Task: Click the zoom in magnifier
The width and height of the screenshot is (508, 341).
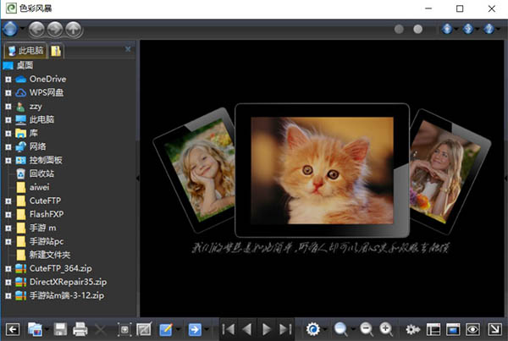Action: coord(386,329)
